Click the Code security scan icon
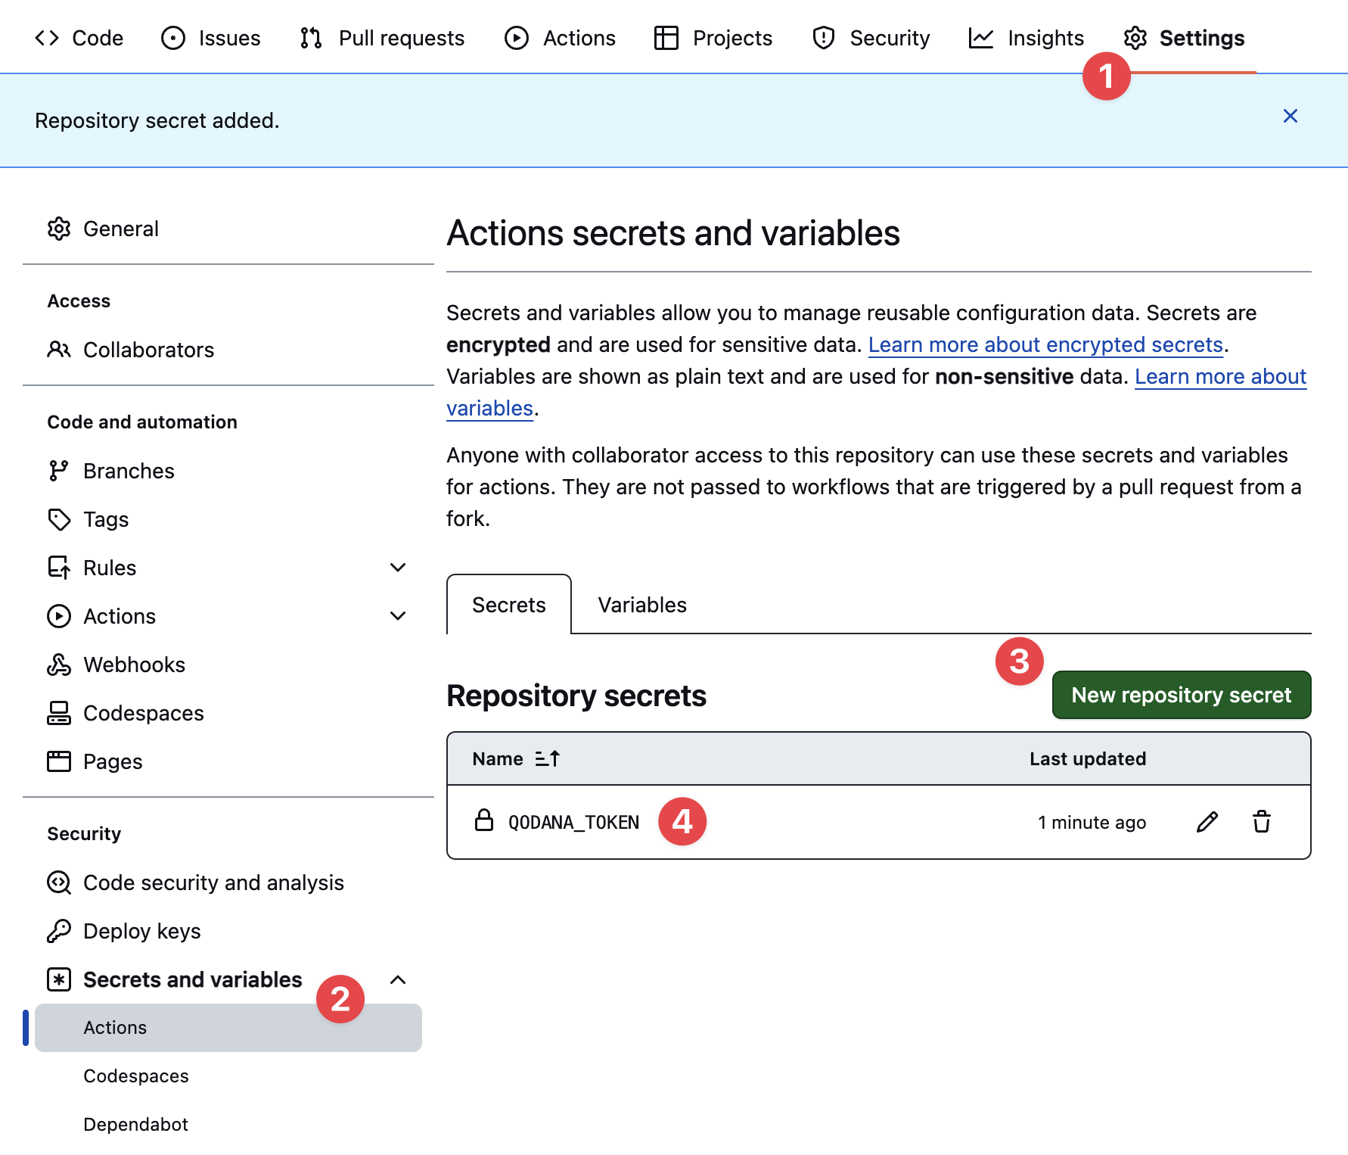This screenshot has height=1155, width=1348. coord(59,883)
